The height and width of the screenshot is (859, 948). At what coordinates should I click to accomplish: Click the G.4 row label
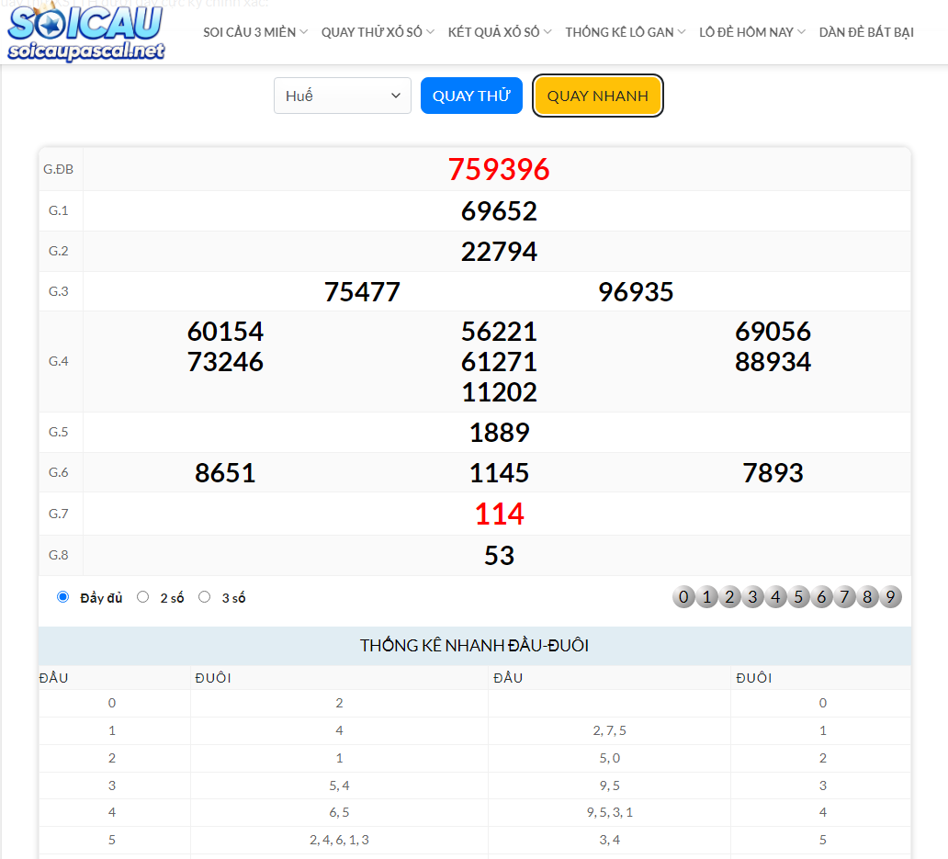click(x=58, y=361)
